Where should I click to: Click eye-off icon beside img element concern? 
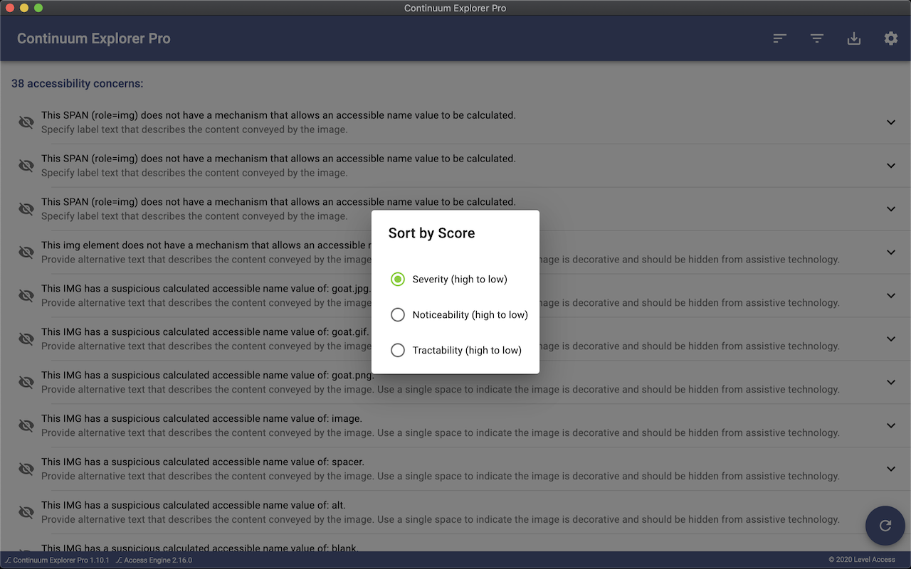(x=26, y=252)
